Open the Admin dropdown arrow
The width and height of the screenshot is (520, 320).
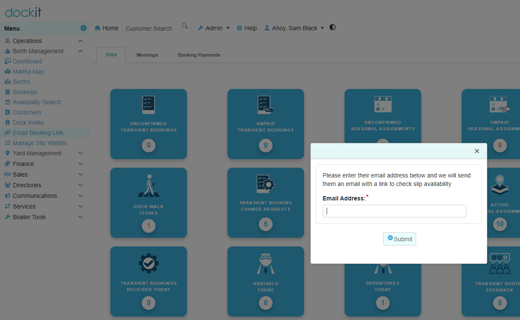(227, 28)
